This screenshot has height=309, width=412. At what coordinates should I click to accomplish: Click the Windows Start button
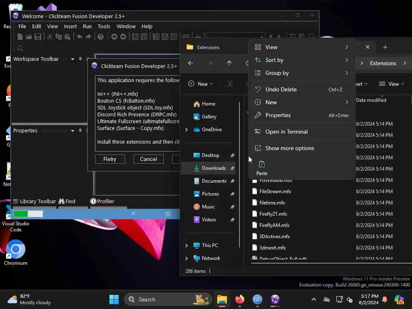[114, 299]
